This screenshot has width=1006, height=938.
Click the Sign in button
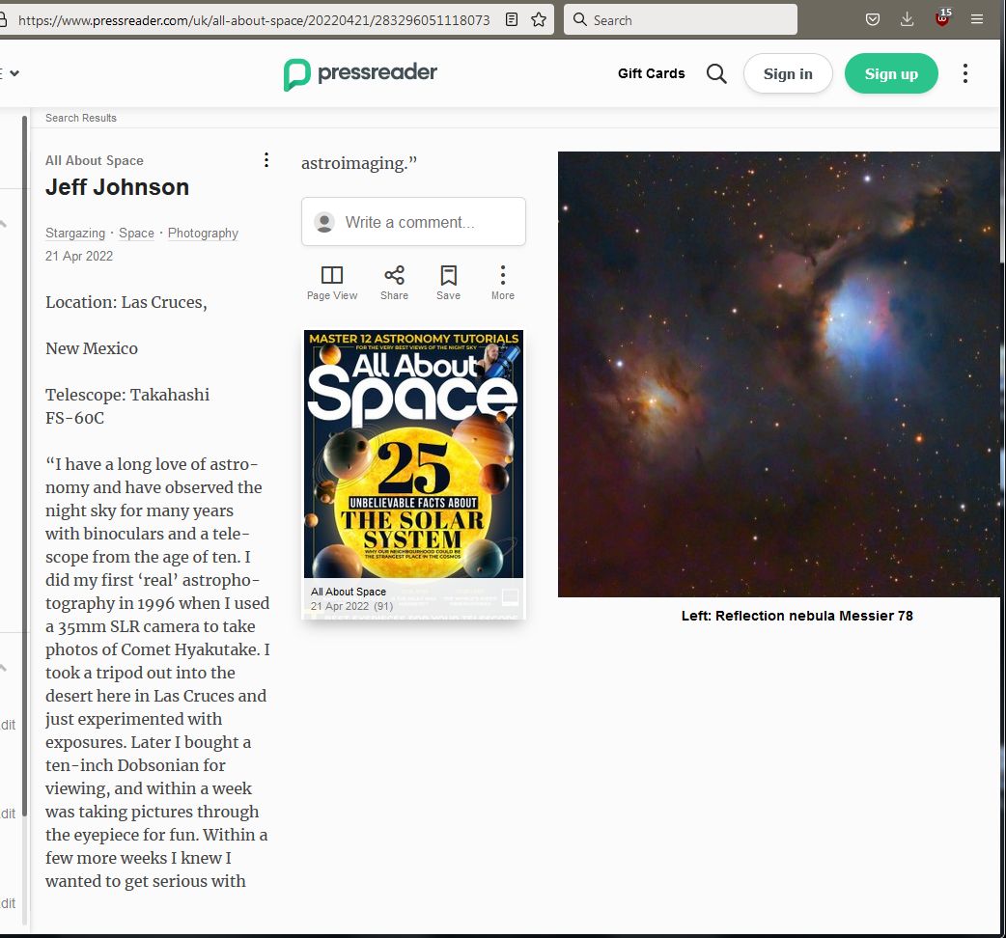coord(788,74)
